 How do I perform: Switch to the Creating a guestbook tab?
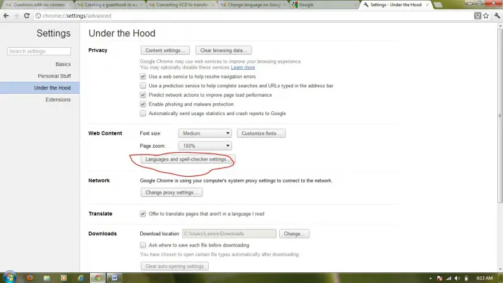(x=109, y=5)
